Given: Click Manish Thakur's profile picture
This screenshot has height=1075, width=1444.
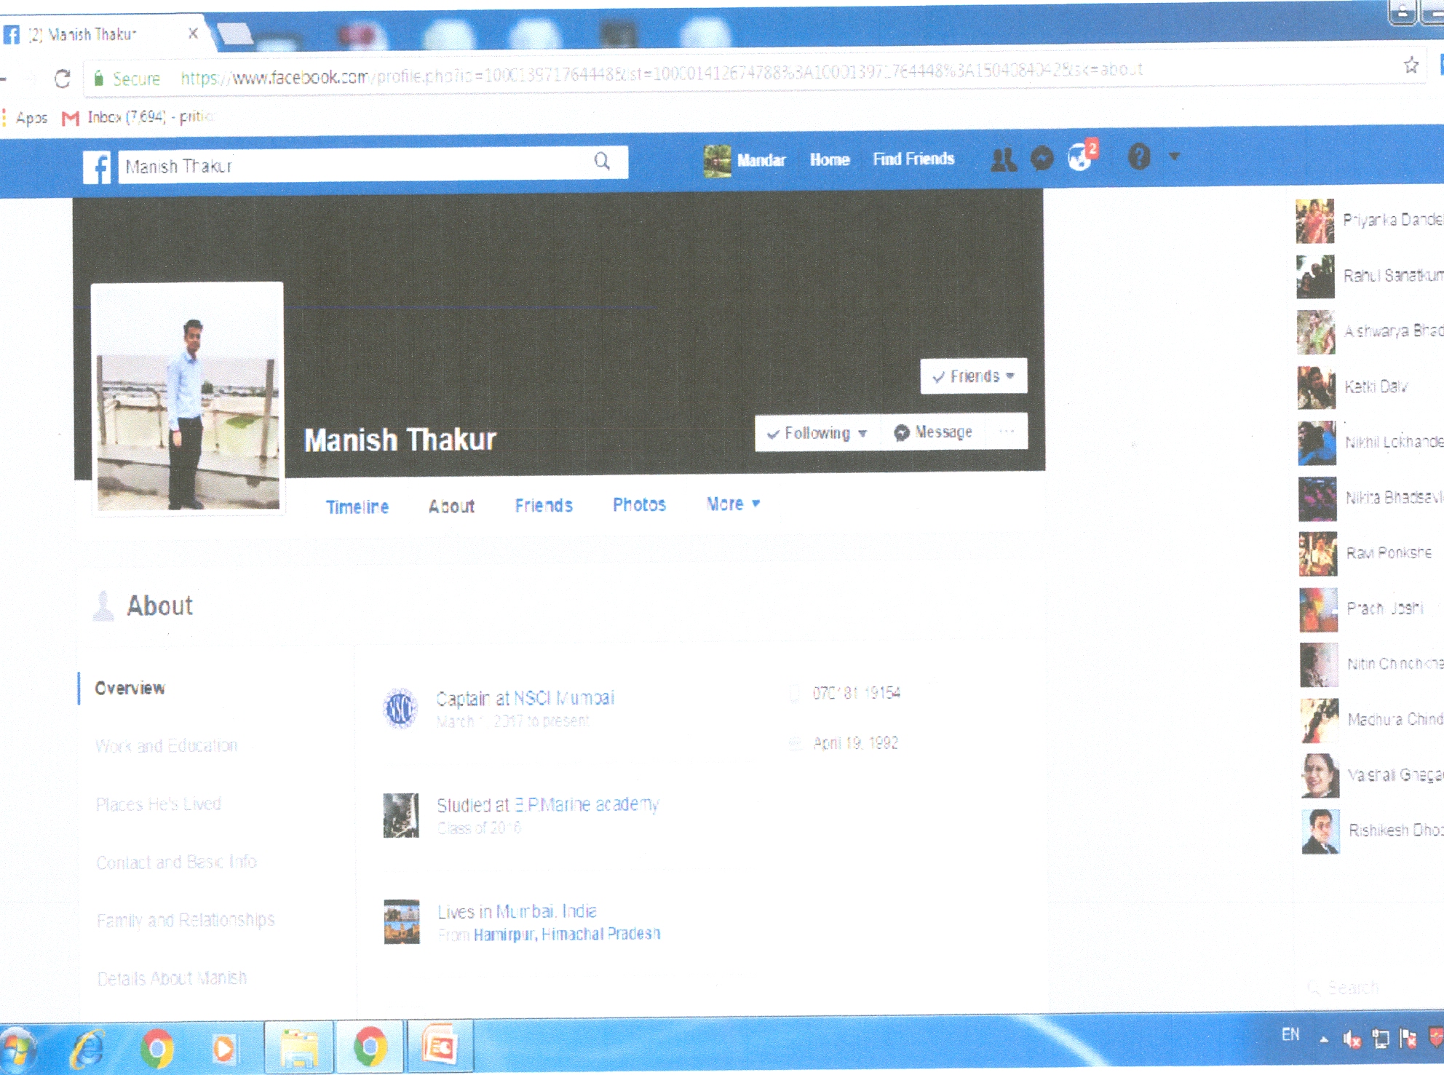Looking at the screenshot, I should [188, 398].
